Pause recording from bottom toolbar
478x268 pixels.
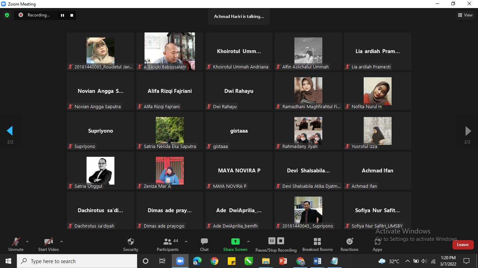click(x=272, y=241)
